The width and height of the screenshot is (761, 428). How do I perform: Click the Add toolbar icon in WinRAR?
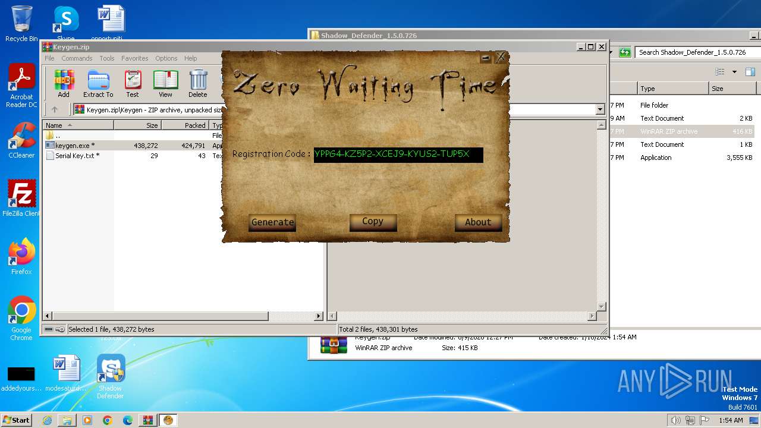click(x=64, y=83)
